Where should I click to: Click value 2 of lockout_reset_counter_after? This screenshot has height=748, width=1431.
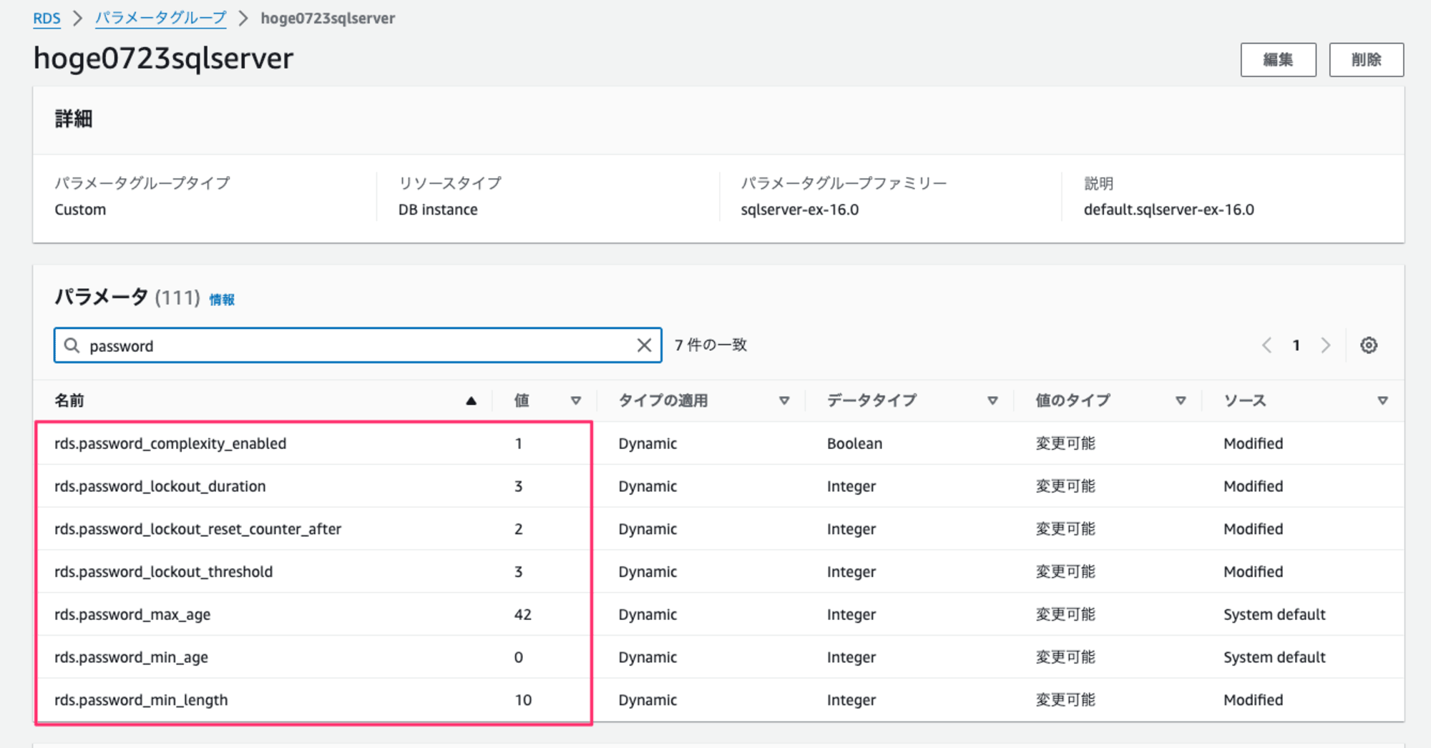coord(519,529)
